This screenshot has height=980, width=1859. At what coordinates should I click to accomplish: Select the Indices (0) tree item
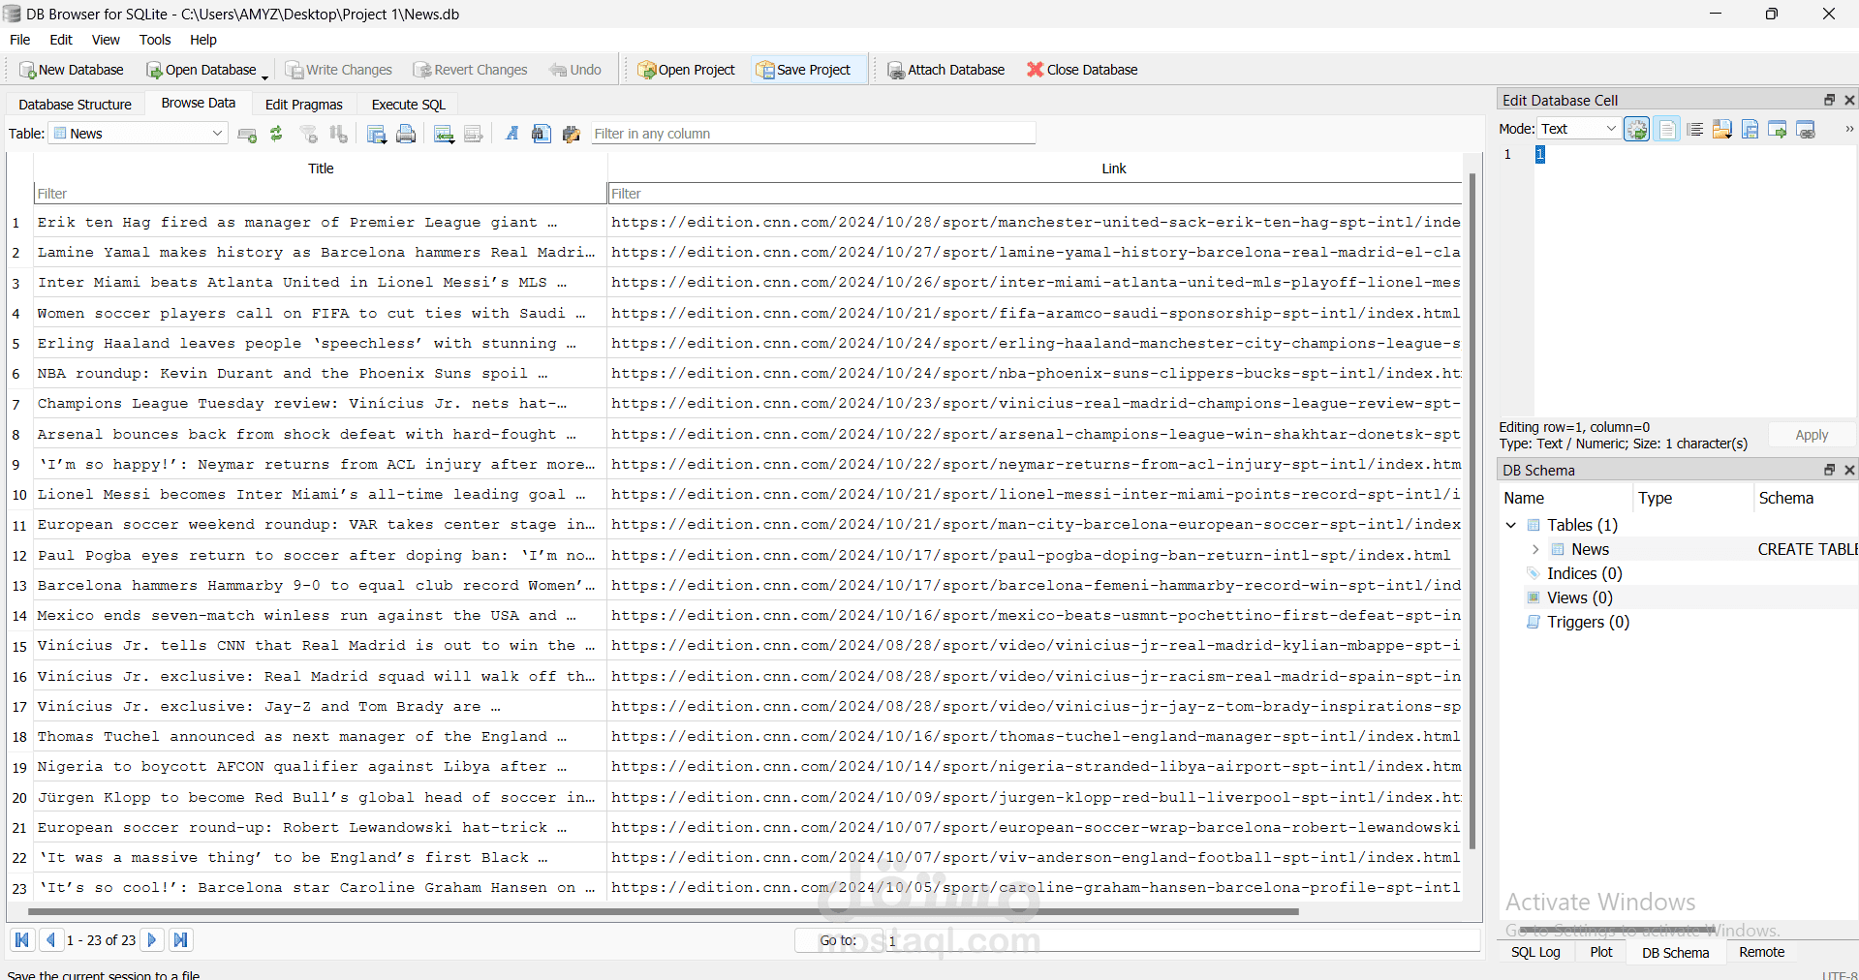[x=1584, y=573]
